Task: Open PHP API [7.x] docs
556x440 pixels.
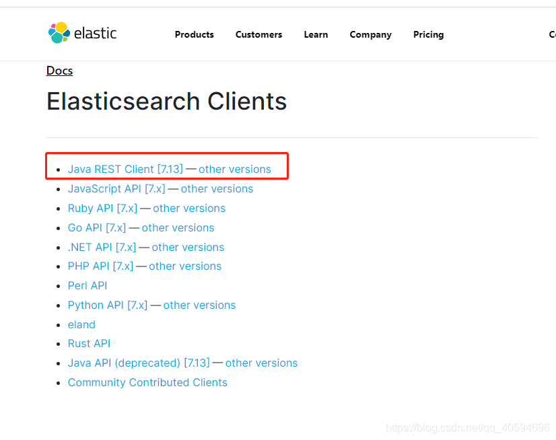Action: (x=101, y=266)
